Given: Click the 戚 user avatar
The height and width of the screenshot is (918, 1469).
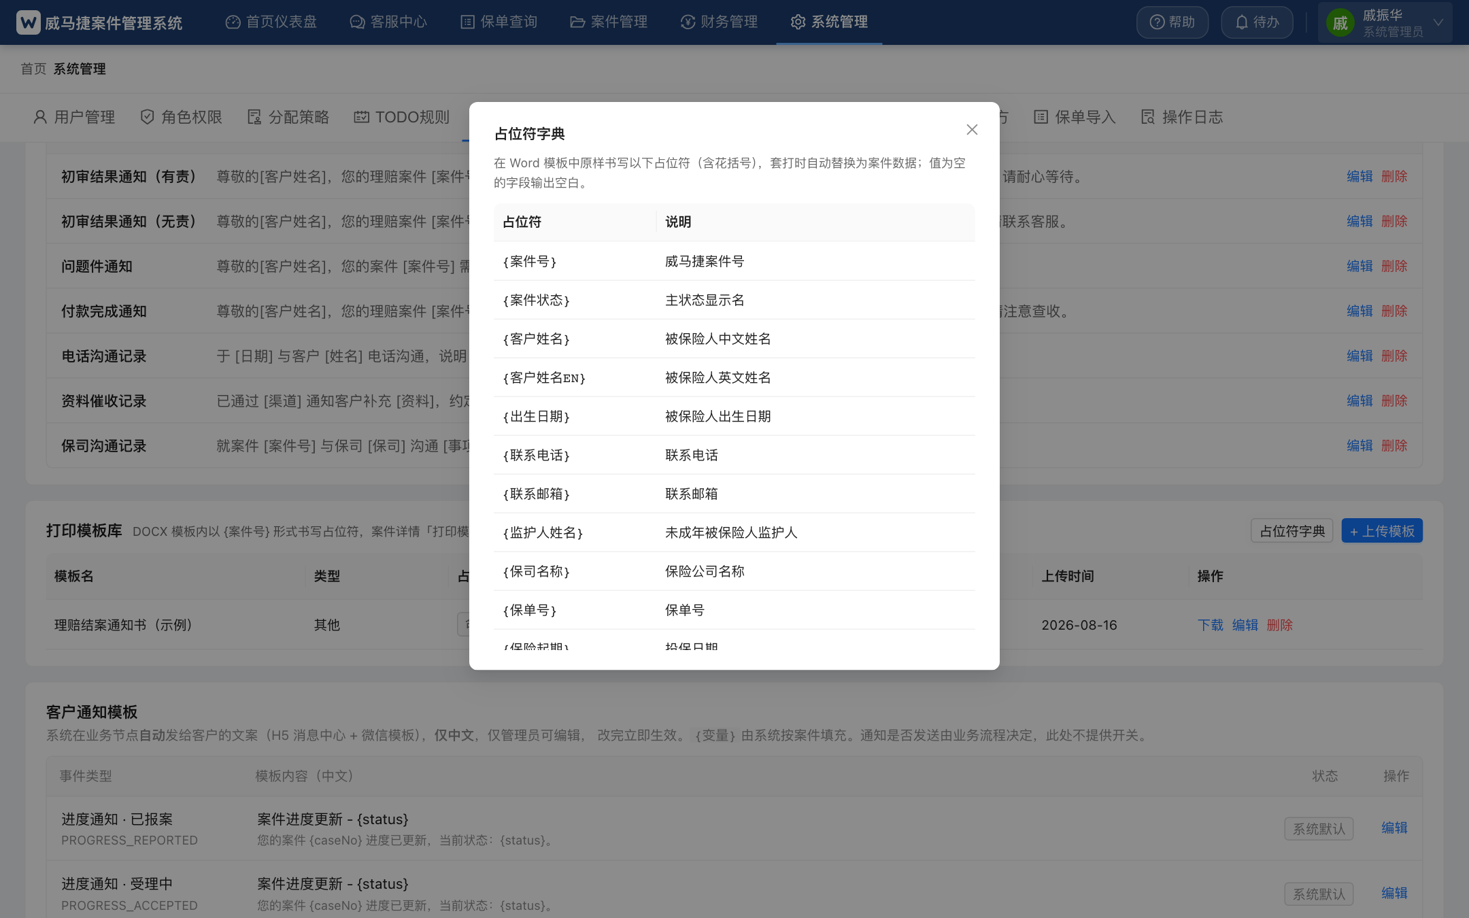Looking at the screenshot, I should [1340, 23].
